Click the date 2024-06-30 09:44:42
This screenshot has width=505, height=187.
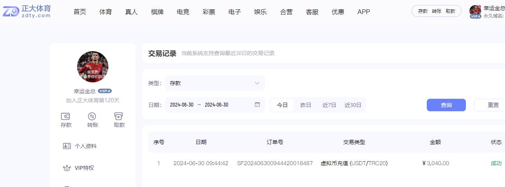(201, 163)
